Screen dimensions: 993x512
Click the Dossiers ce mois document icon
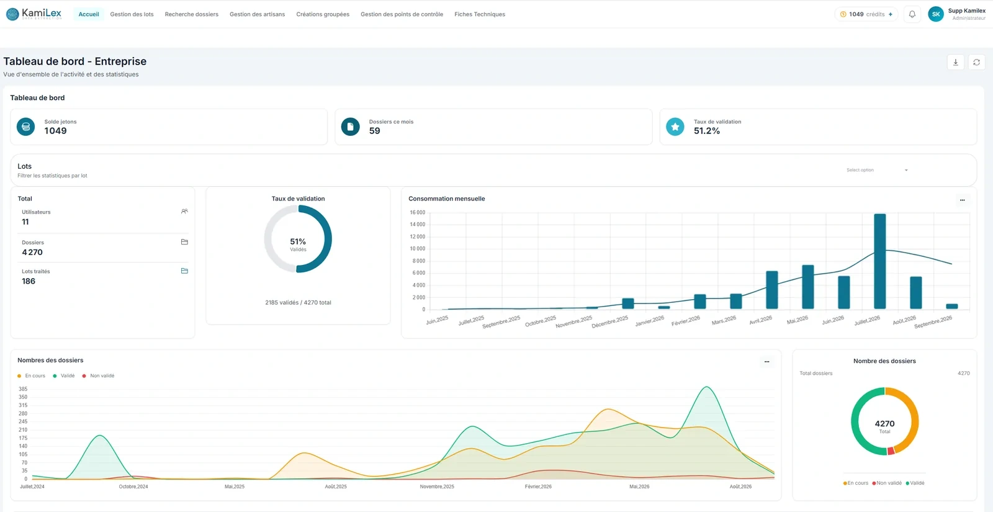(351, 127)
